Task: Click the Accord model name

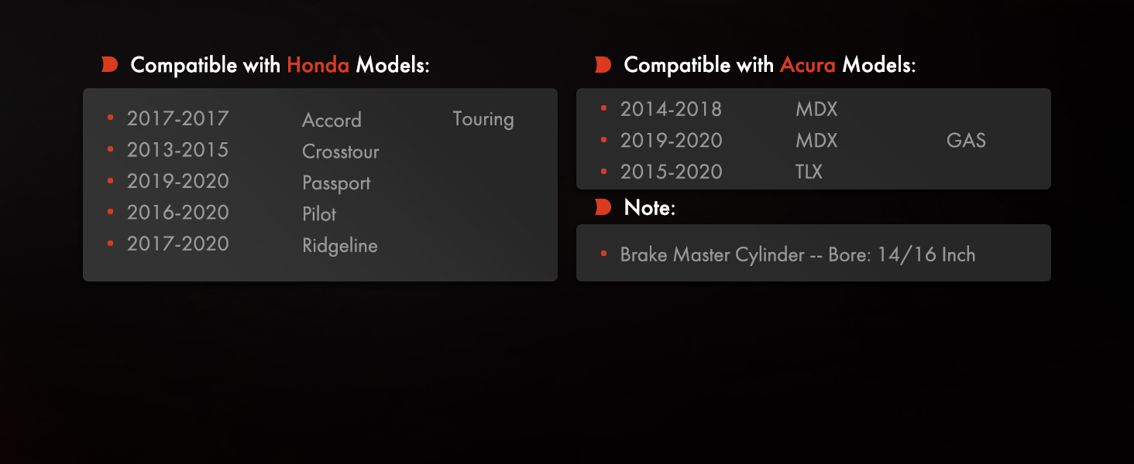Action: point(332,120)
